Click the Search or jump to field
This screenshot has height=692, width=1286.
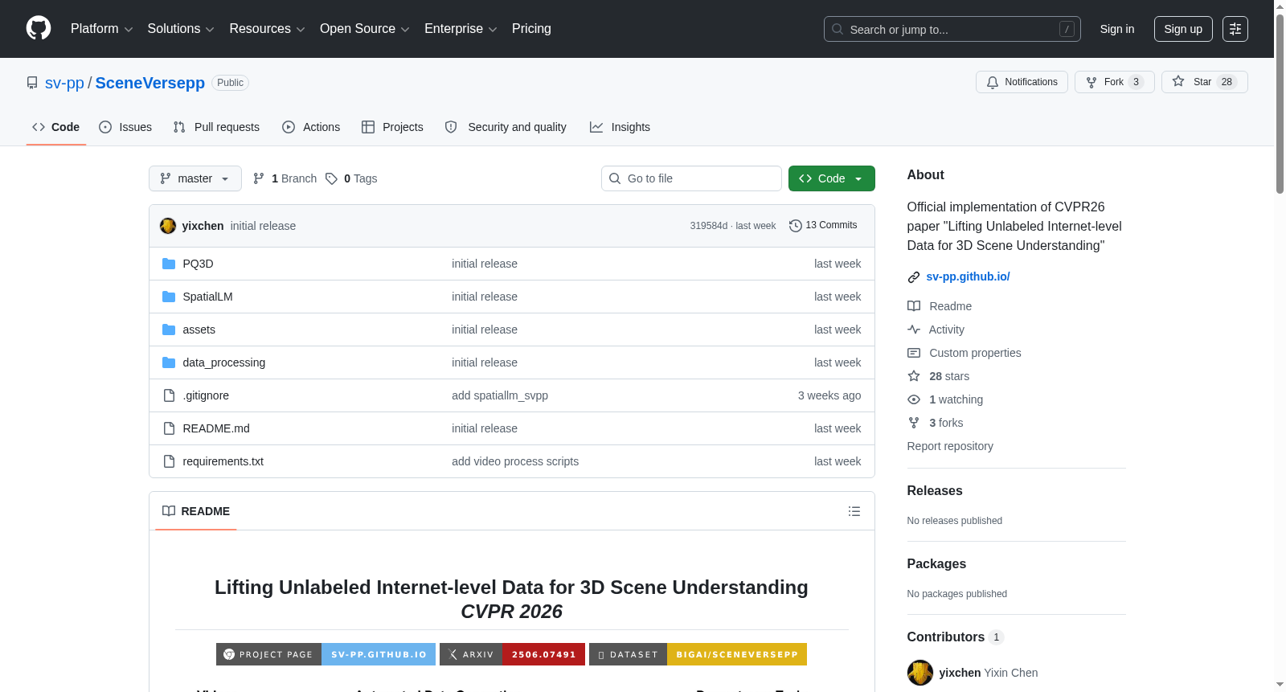click(952, 29)
